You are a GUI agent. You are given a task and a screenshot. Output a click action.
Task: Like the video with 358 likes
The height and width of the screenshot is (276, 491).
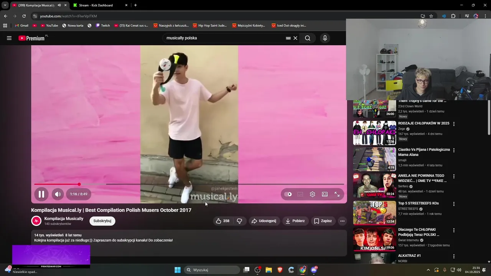pos(222,221)
